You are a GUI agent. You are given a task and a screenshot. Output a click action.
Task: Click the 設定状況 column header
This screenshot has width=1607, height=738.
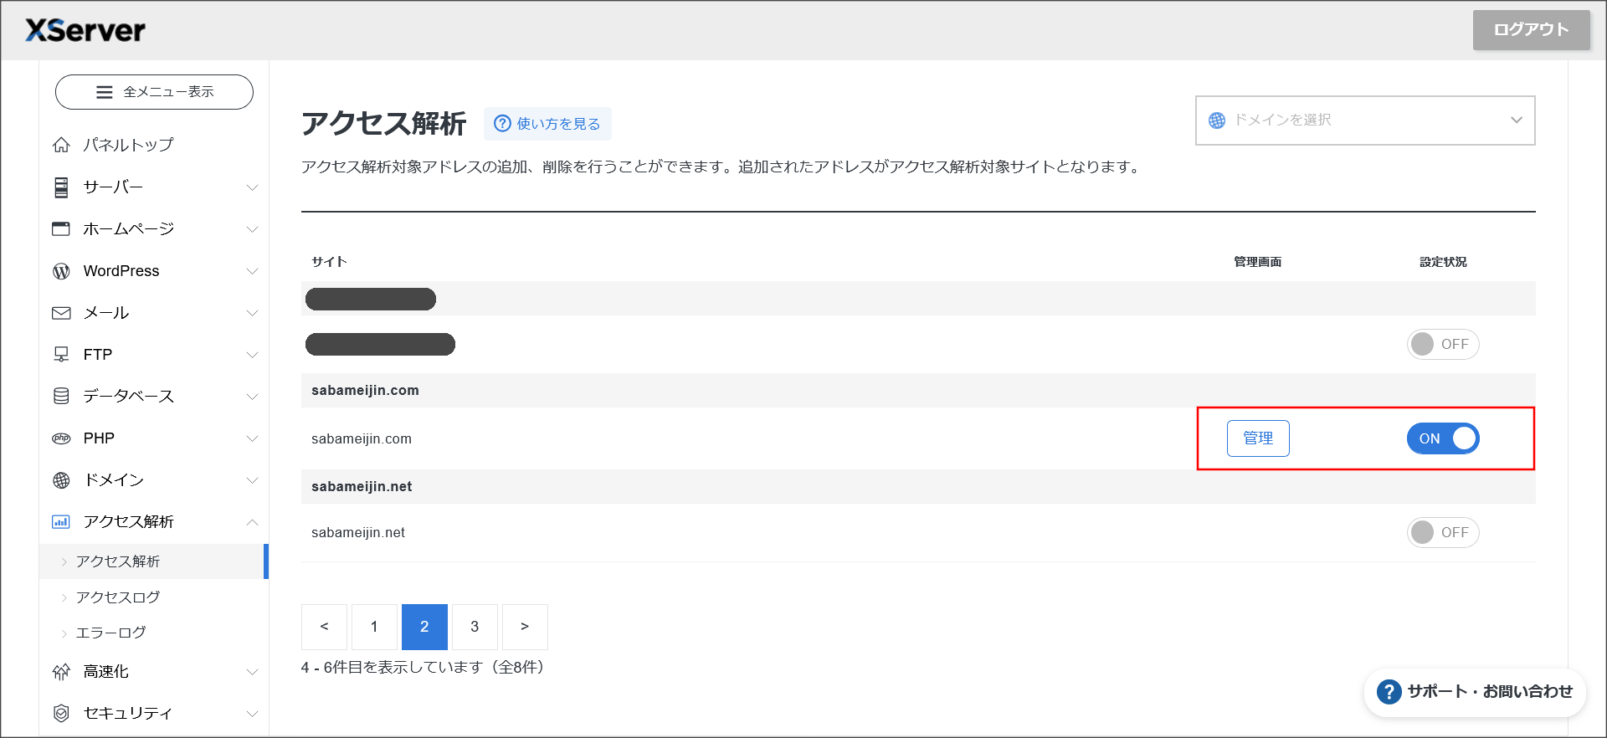coord(1443,262)
